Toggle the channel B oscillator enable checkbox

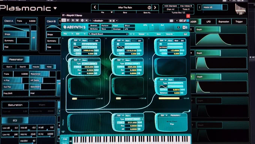point(118,44)
